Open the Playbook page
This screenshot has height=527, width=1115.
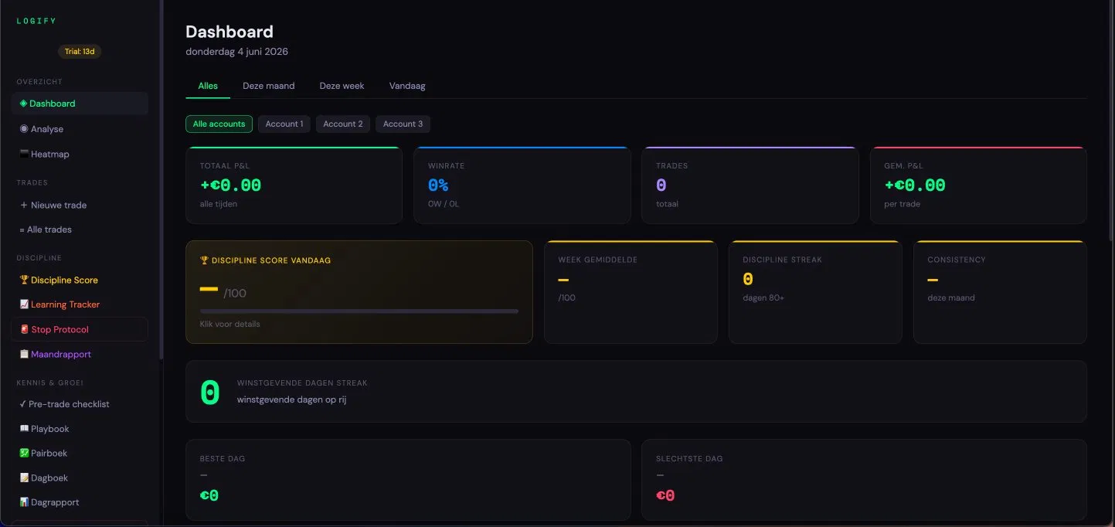coord(80,429)
